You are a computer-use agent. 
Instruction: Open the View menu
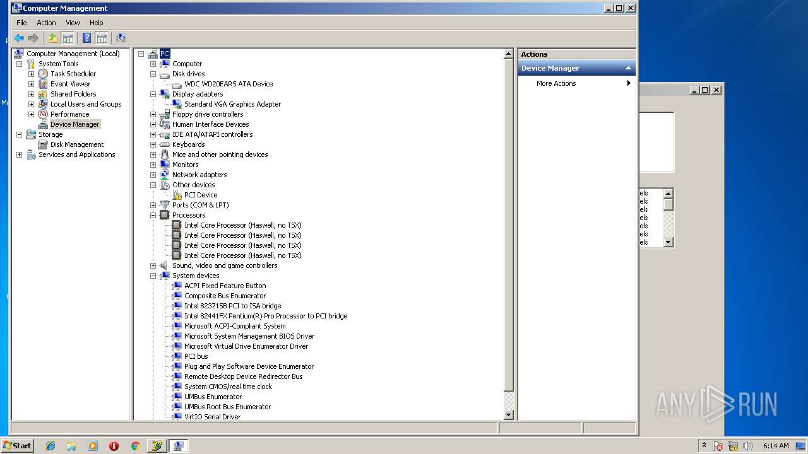pos(73,23)
